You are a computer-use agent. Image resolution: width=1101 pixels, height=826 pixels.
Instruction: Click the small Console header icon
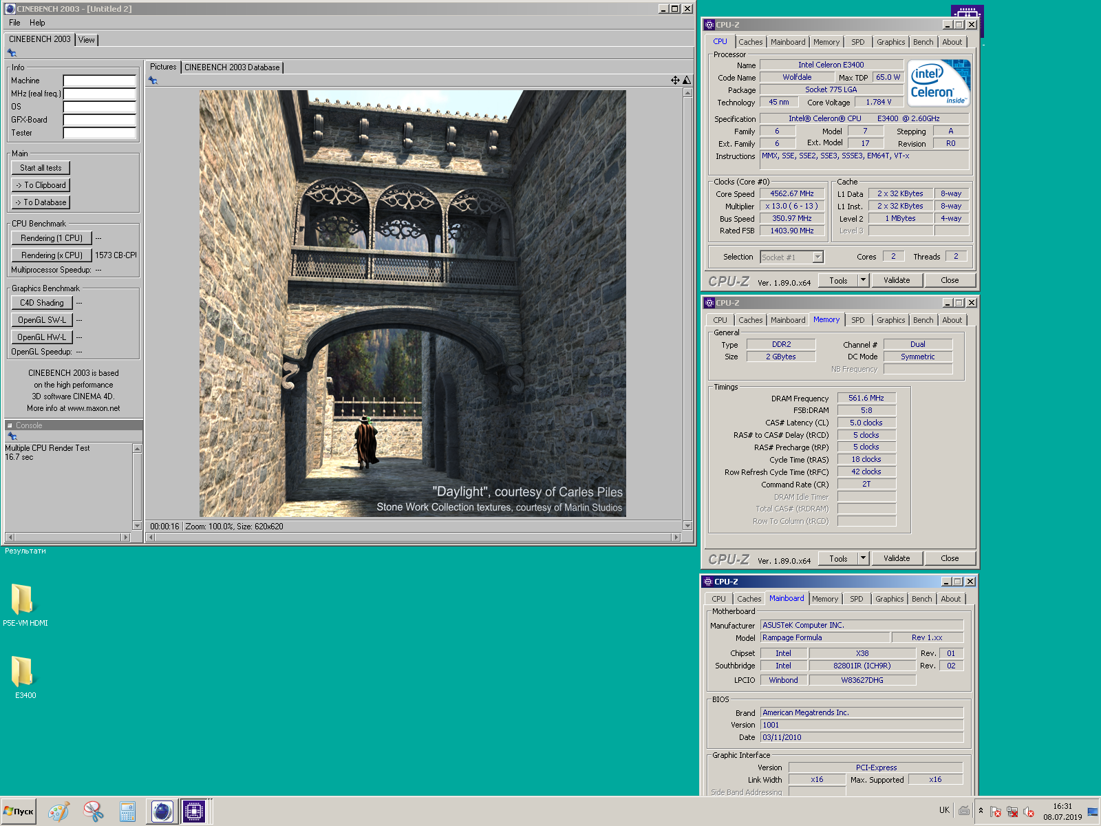pyautogui.click(x=10, y=425)
